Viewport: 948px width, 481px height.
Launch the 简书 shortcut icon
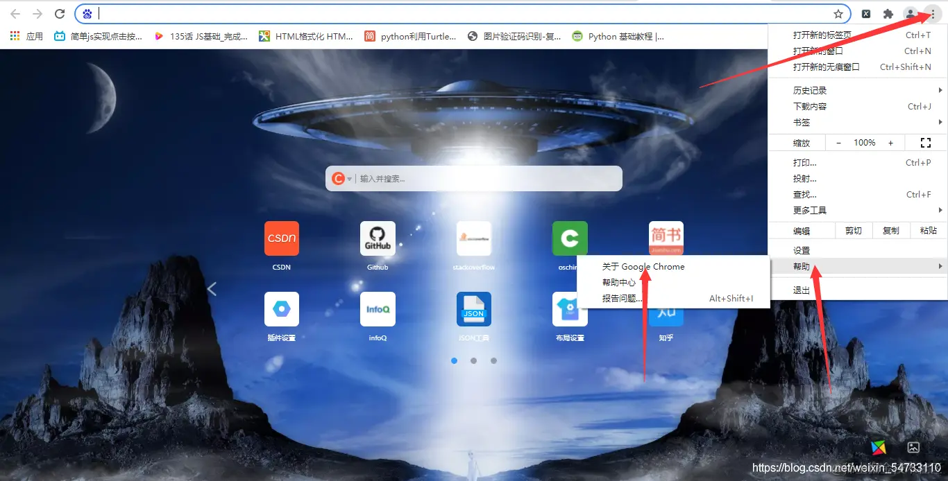[666, 238]
